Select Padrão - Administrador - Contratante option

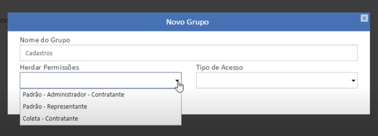(74, 95)
